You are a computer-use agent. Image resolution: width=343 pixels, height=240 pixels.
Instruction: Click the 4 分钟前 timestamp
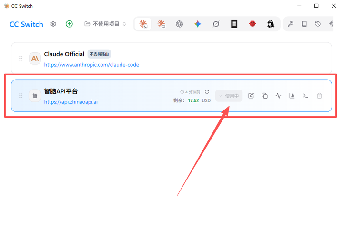(x=190, y=92)
